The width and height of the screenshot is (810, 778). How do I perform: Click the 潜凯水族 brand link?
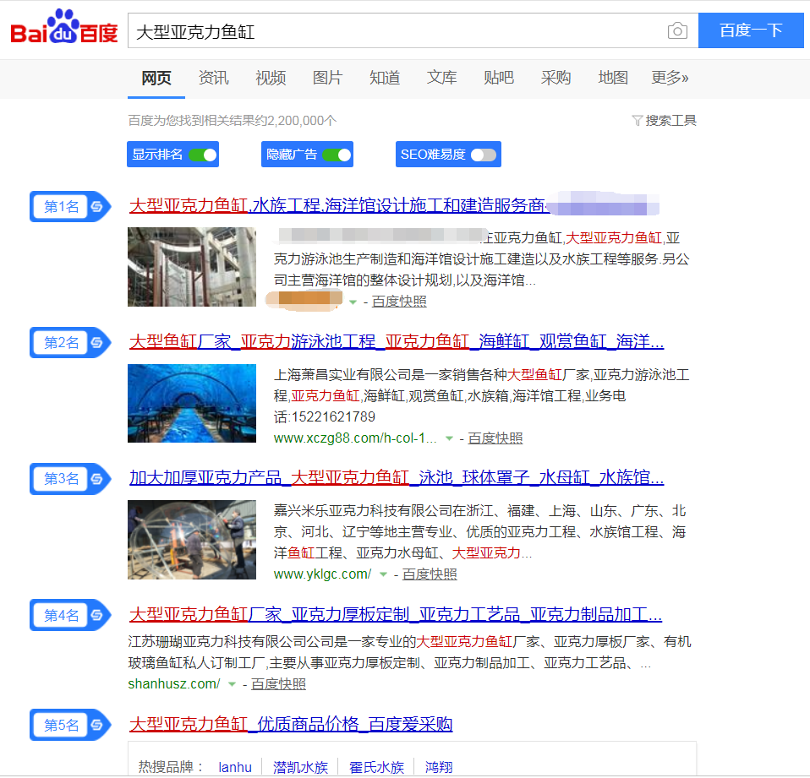click(x=301, y=768)
